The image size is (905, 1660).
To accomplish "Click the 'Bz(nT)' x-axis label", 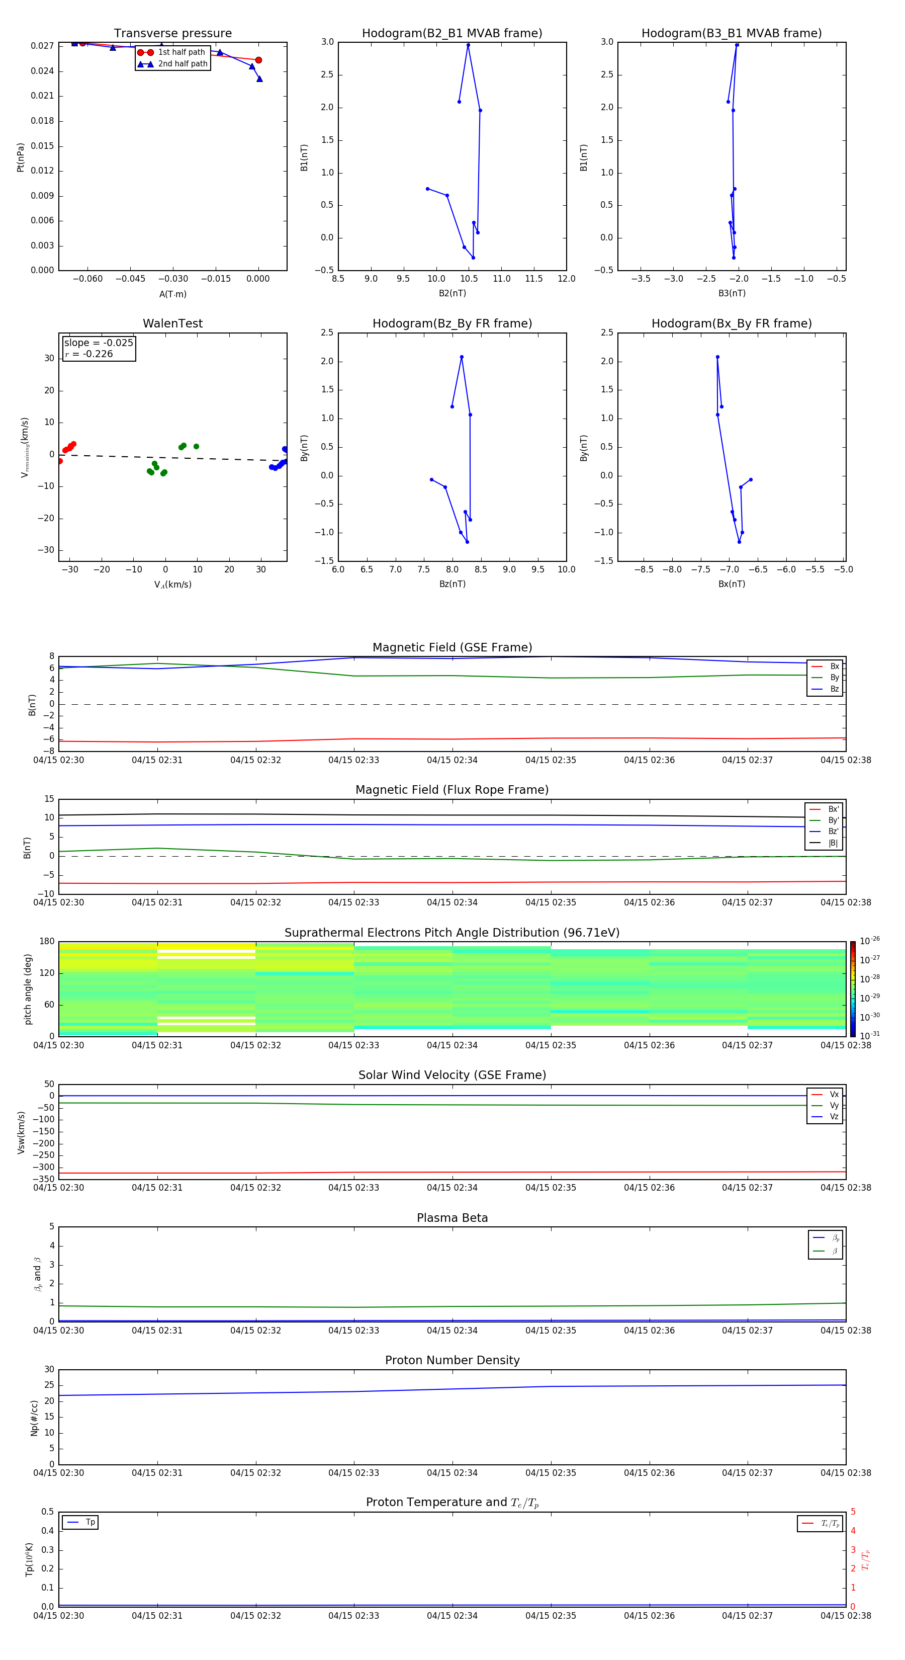I will (x=452, y=584).
